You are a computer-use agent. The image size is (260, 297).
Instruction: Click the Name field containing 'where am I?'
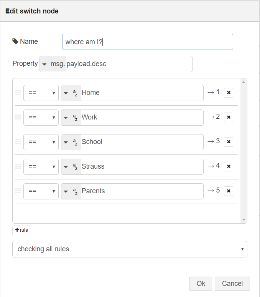tap(147, 42)
